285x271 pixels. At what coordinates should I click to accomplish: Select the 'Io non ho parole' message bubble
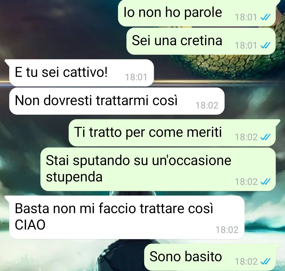(197, 13)
